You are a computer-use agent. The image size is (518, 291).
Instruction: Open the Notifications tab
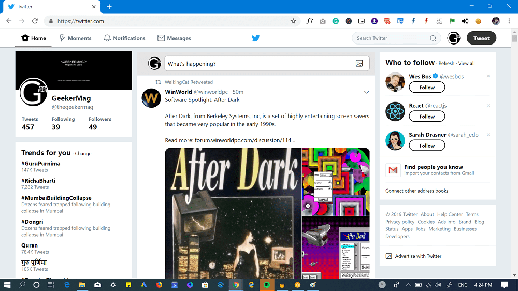[124, 38]
